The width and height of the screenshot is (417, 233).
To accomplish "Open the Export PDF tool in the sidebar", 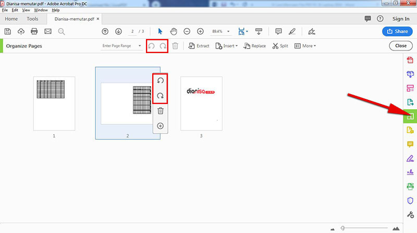I will point(410,102).
